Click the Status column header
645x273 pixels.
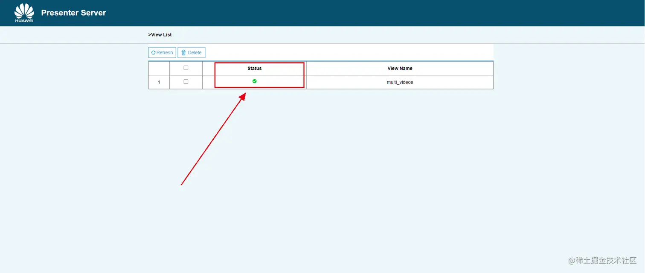tap(255, 68)
